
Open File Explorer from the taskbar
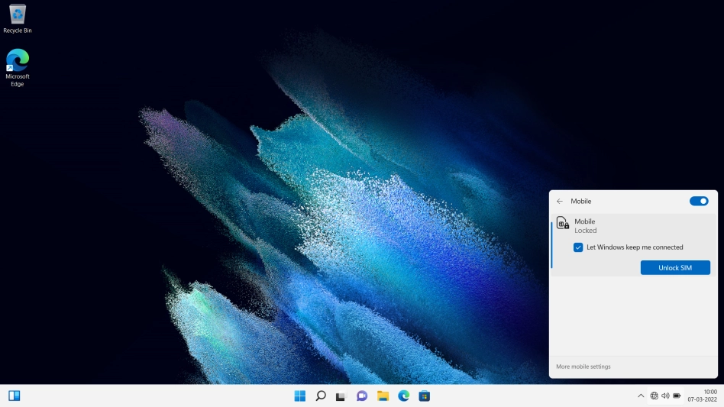383,396
